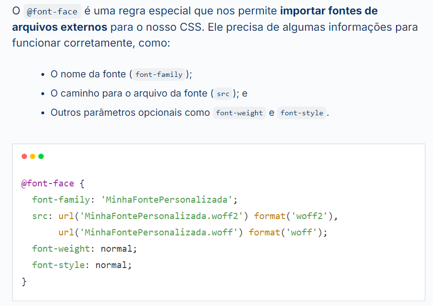Click the font-weight: normal code line

[85, 249]
